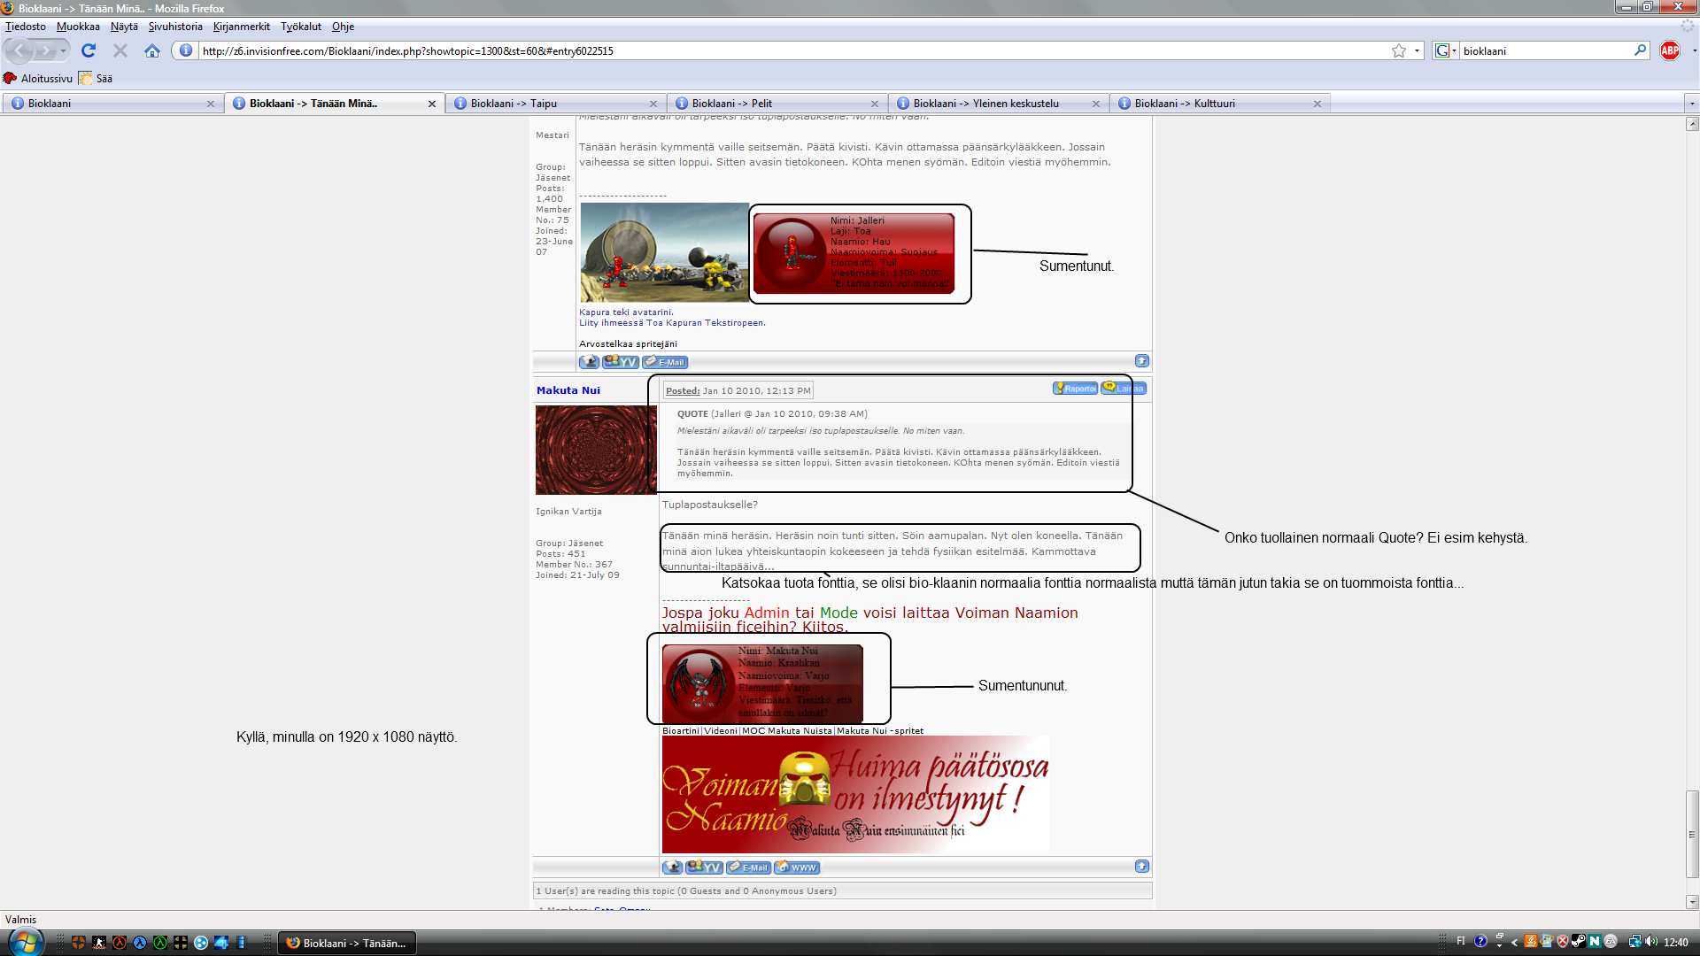Go to the Firefox home page
The height and width of the screenshot is (956, 1700).
[x=152, y=50]
